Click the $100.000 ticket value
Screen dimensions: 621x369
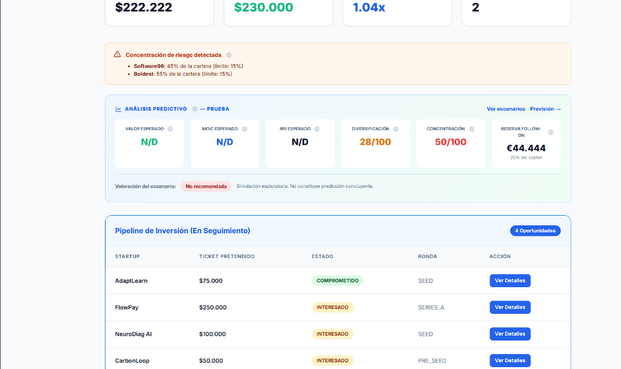click(x=212, y=334)
